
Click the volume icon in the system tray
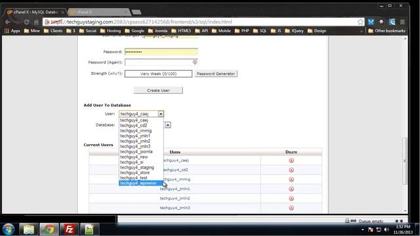point(387,229)
